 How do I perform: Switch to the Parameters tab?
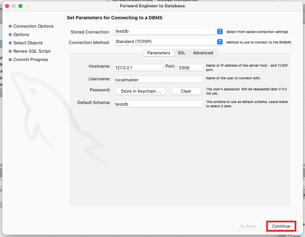[159, 53]
